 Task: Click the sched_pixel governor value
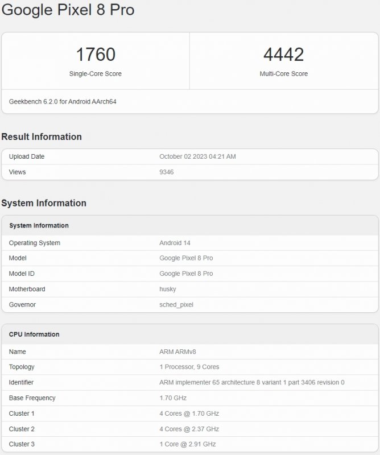coord(176,304)
